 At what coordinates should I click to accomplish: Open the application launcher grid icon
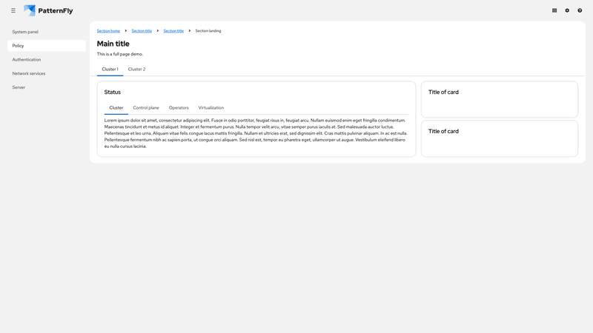point(554,10)
